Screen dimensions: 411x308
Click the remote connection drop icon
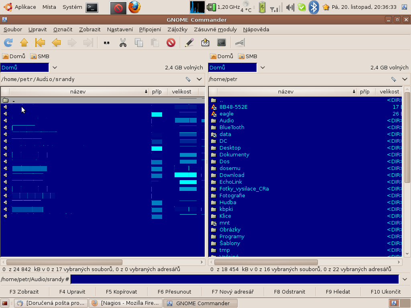(240, 43)
